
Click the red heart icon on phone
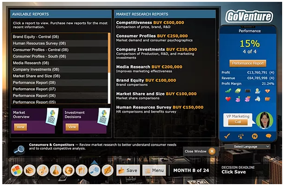point(228,99)
